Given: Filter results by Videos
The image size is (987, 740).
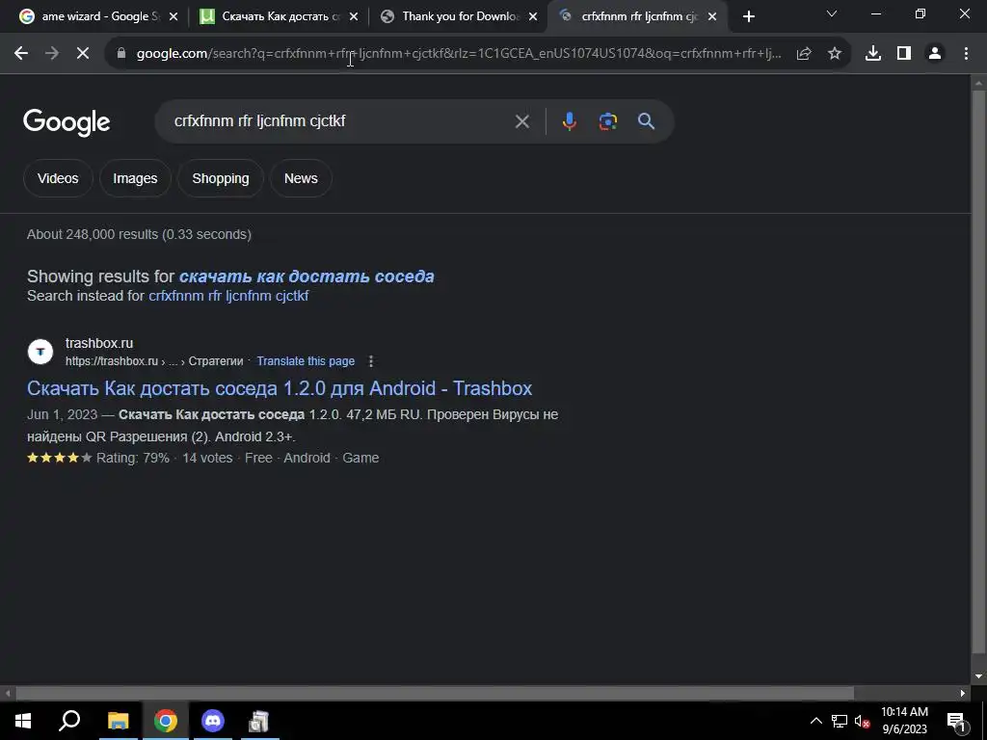Looking at the screenshot, I should pos(58,178).
